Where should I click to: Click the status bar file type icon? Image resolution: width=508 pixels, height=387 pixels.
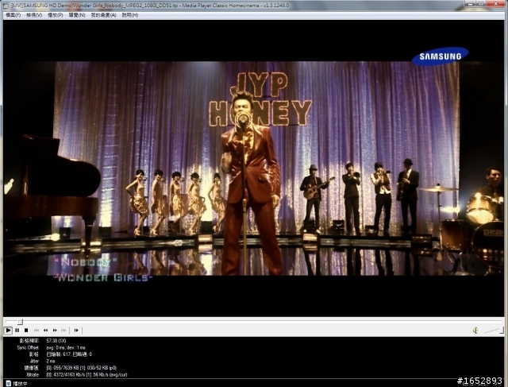9,384
